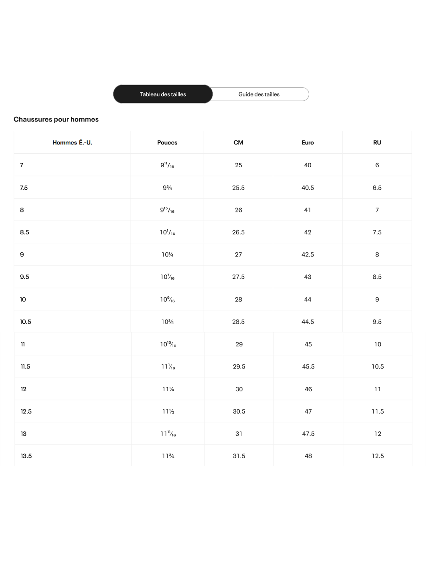Click the Hommes É.-U. column header
This screenshot has width=426, height=568.
coord(72,142)
